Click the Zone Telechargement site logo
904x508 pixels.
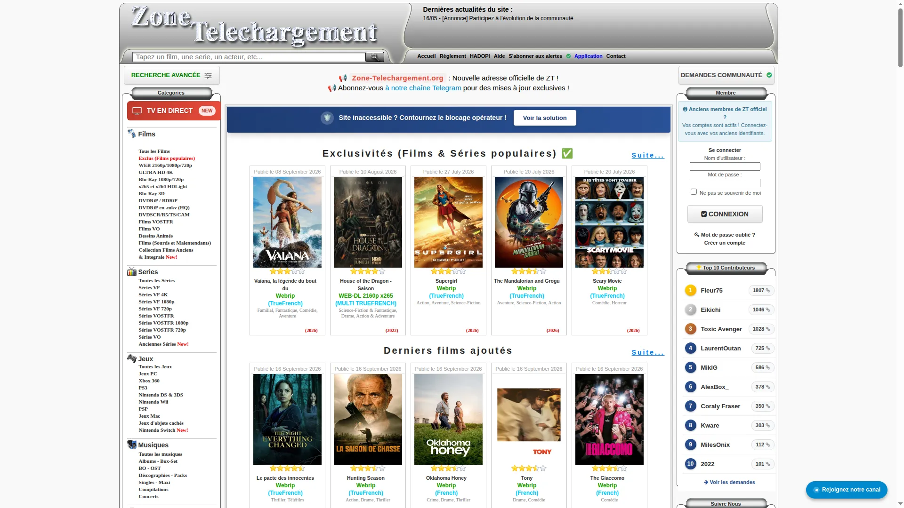[x=254, y=26]
